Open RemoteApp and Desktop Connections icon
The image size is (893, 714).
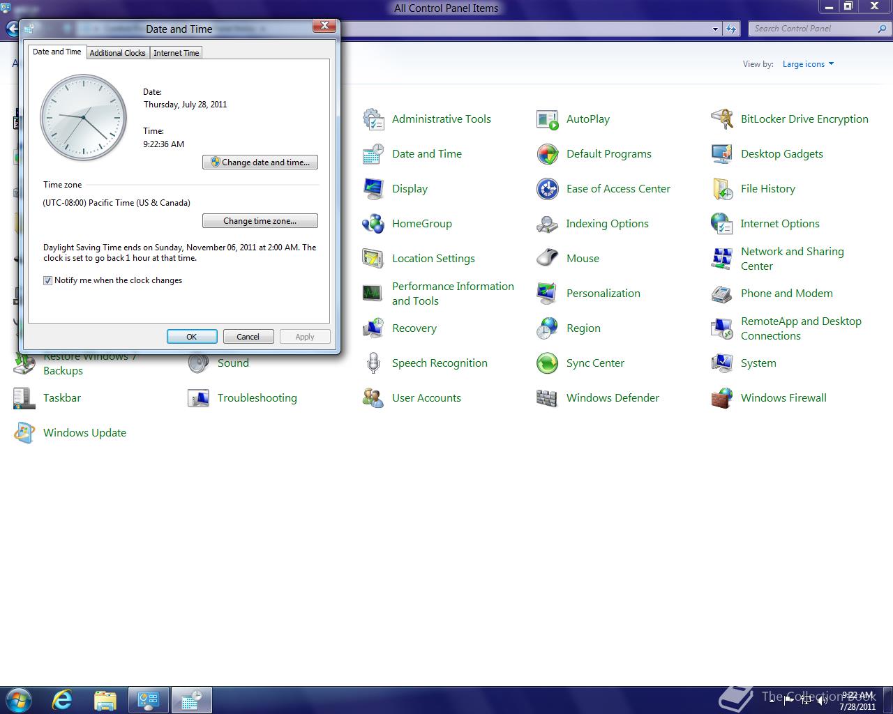point(722,328)
